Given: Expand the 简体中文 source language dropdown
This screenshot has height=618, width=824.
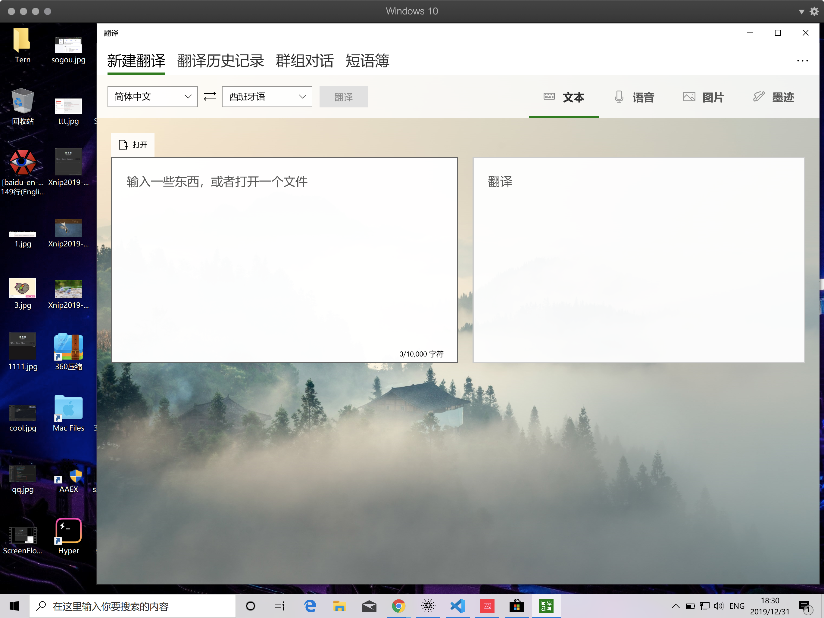Looking at the screenshot, I should click(x=152, y=97).
